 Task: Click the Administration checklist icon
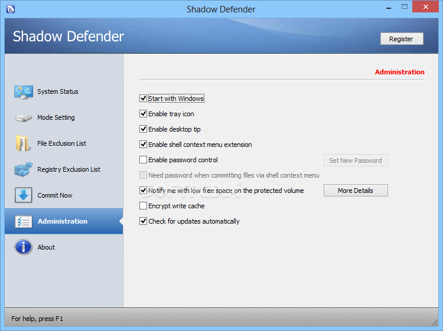[24, 221]
